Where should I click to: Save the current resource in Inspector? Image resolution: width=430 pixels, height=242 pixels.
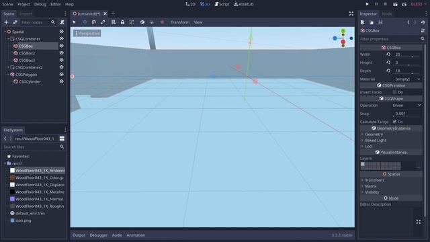point(380,22)
